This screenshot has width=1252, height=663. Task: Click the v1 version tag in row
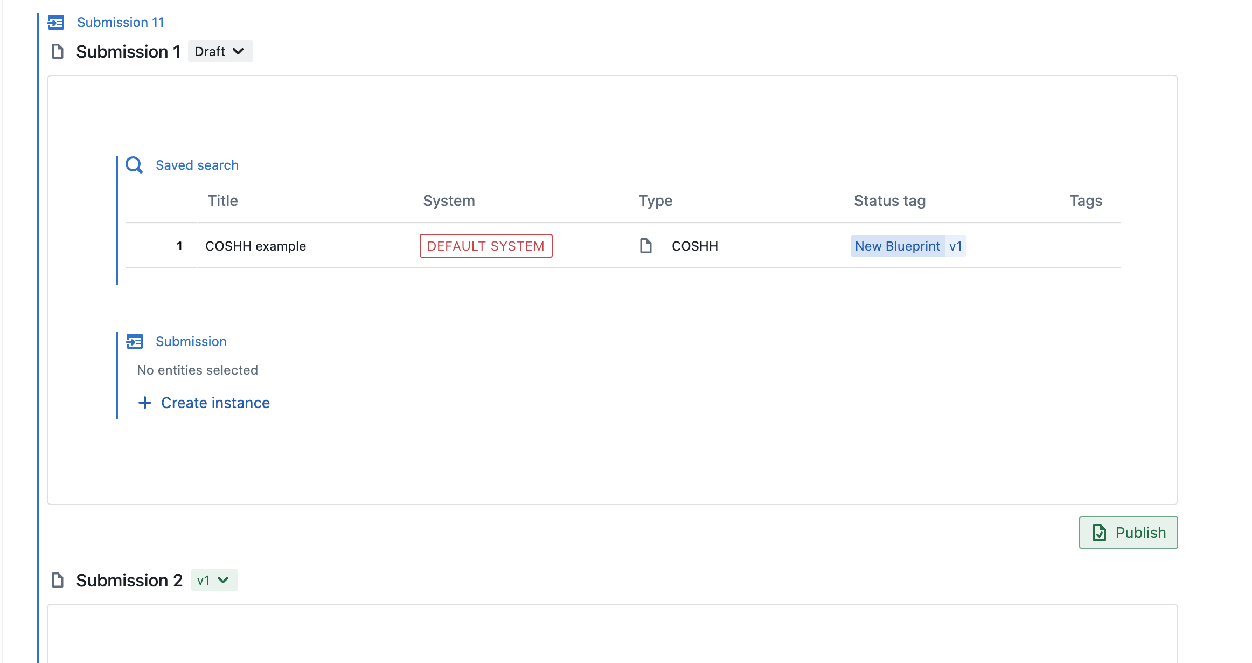[955, 246]
